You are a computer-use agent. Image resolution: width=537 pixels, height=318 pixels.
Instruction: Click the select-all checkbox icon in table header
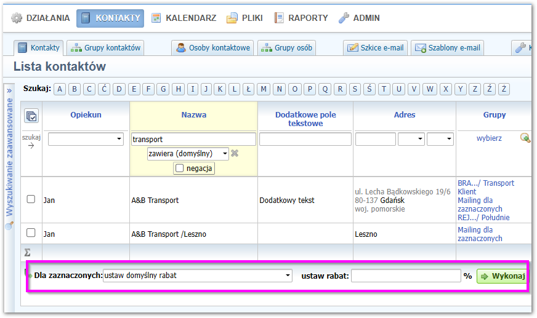31,116
